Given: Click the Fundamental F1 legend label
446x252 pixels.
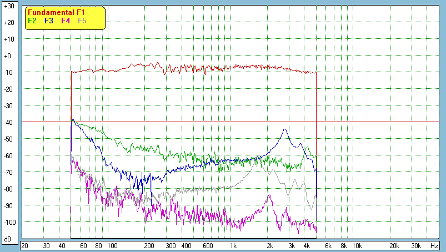Looking at the screenshot, I should (x=56, y=13).
